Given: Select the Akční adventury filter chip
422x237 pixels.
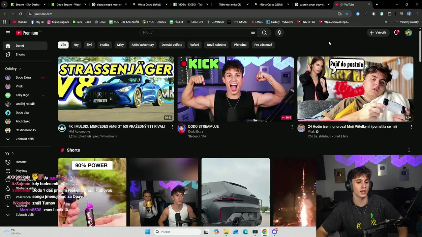Looking at the screenshot, I should (143, 45).
